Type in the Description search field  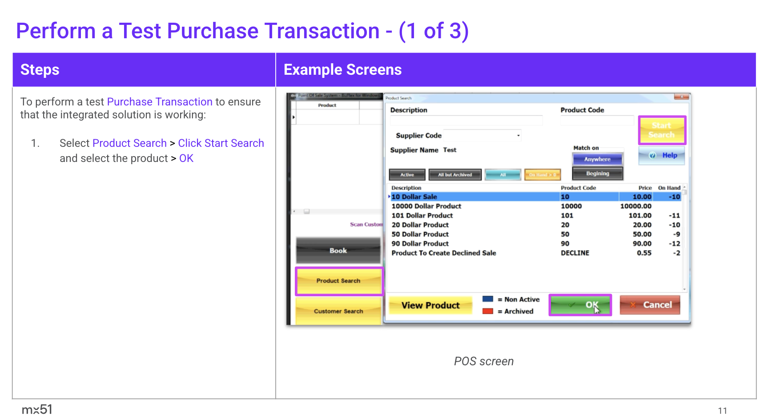pyautogui.click(x=466, y=121)
